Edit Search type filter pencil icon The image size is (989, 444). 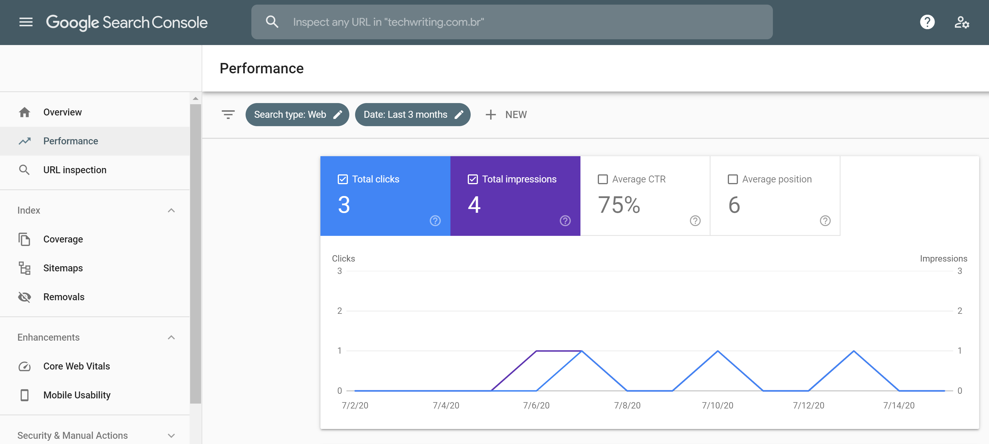pos(337,114)
